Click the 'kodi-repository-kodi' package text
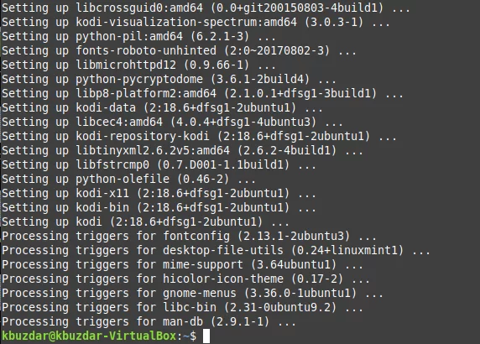This screenshot has width=480, height=344. coord(143,136)
